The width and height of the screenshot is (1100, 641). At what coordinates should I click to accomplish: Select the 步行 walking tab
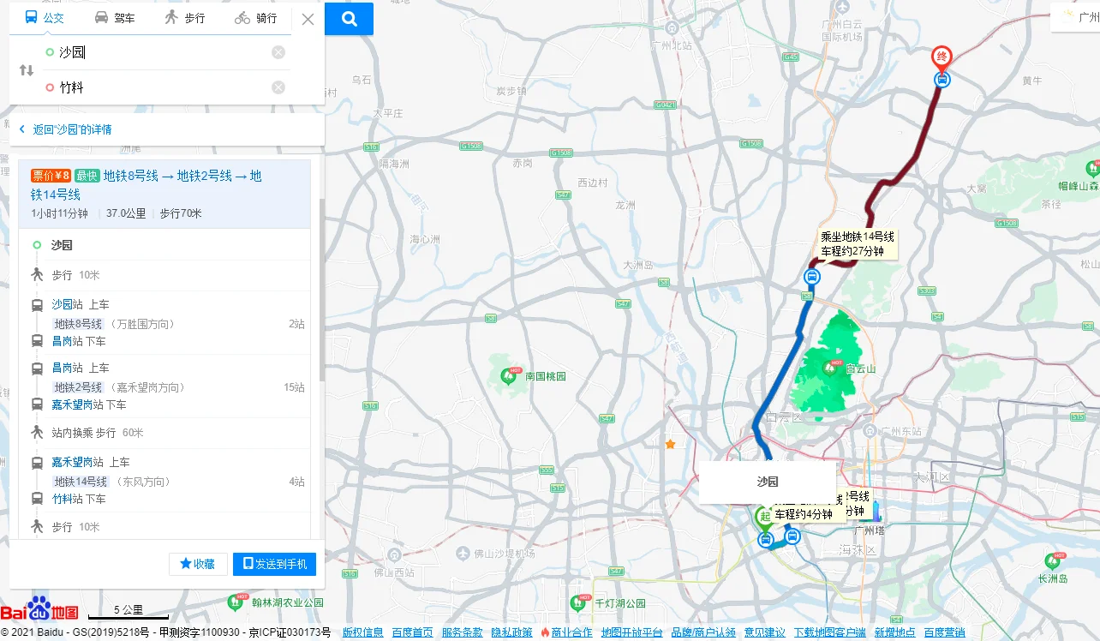(x=185, y=18)
